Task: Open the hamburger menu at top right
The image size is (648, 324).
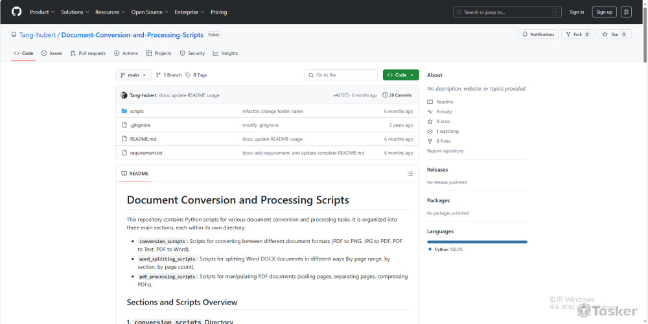Action: pos(626,12)
